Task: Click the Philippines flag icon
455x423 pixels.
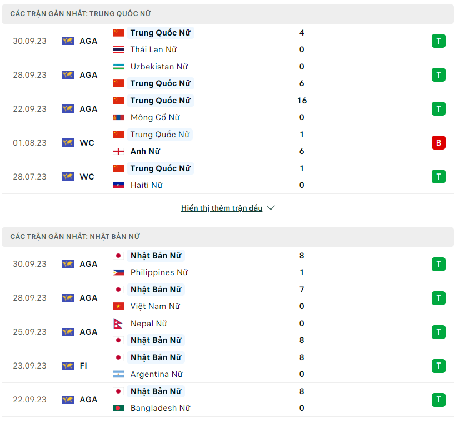Action: click(x=118, y=272)
